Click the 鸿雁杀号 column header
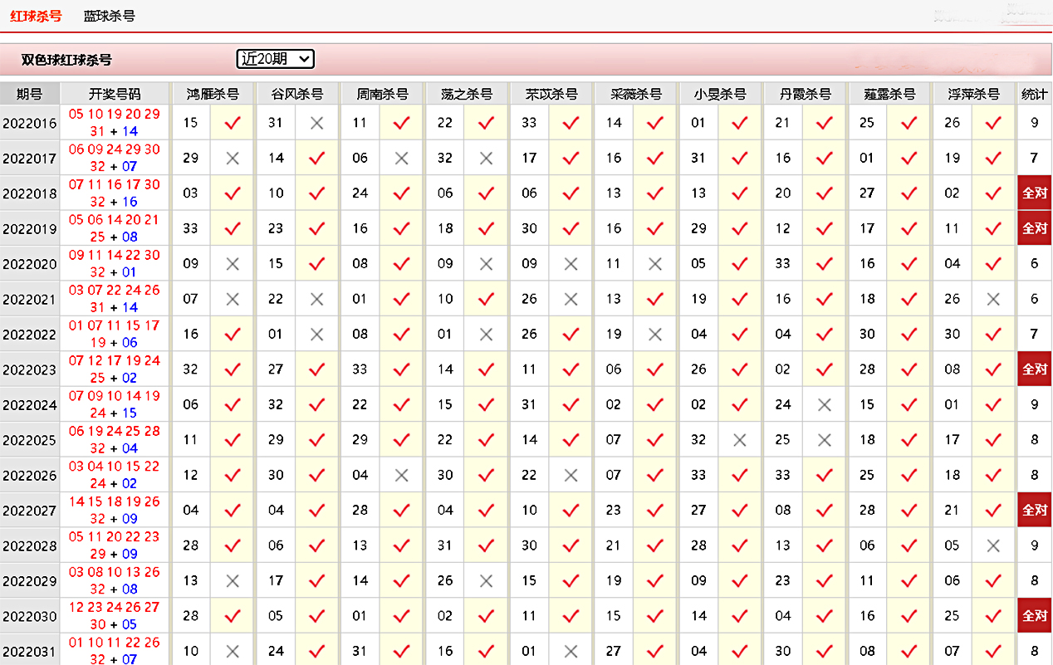The width and height of the screenshot is (1053, 665). tap(213, 94)
